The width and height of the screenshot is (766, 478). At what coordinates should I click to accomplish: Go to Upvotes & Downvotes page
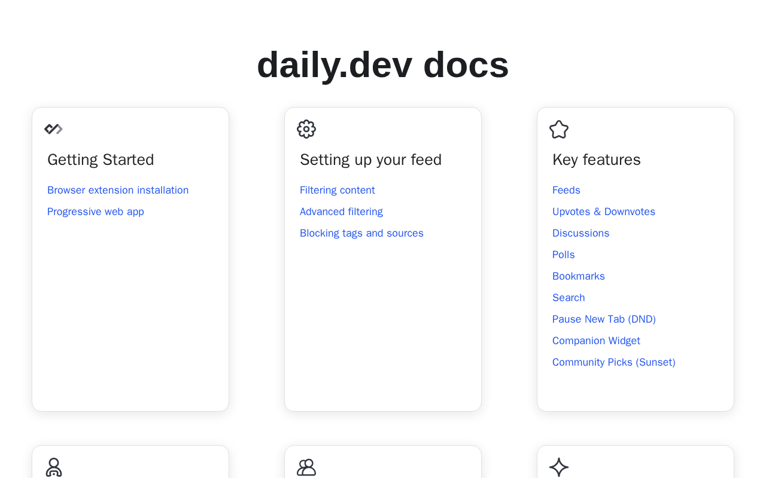coord(604,212)
